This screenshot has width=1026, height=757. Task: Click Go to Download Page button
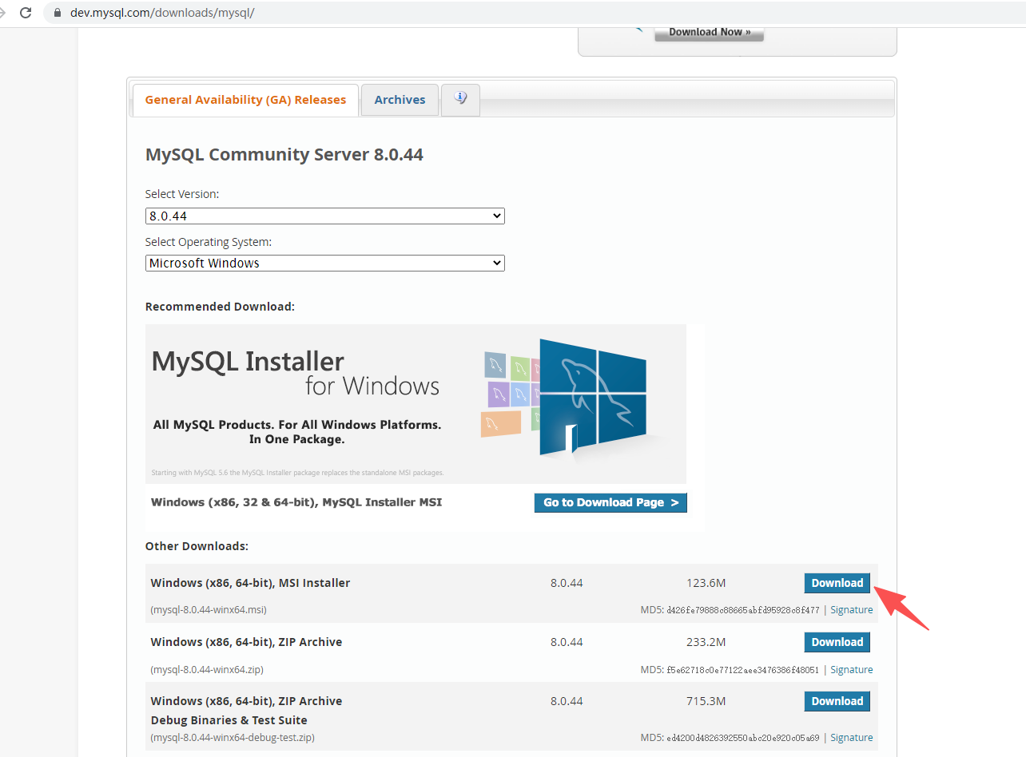[x=610, y=502]
